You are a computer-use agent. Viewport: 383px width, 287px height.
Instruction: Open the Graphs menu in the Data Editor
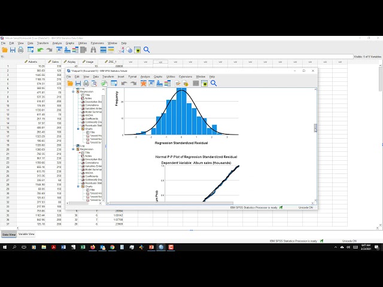pos(70,43)
